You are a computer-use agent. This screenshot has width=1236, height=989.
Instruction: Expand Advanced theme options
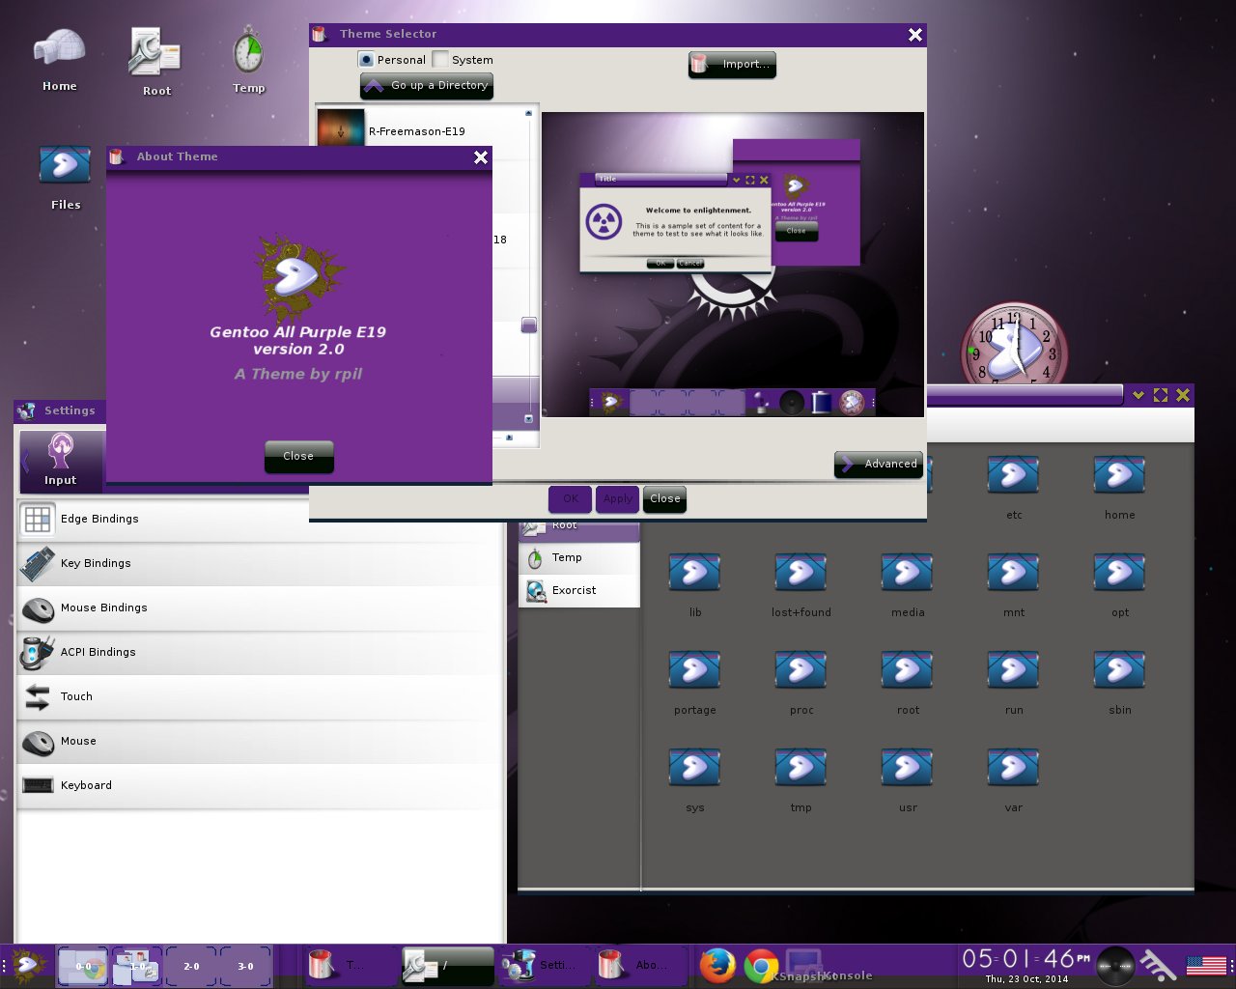879,465
